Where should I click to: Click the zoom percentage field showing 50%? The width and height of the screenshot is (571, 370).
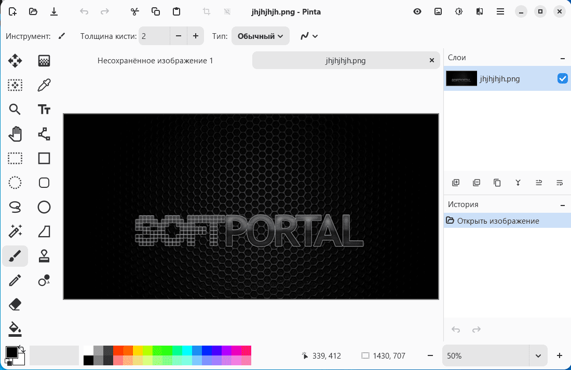click(x=486, y=356)
